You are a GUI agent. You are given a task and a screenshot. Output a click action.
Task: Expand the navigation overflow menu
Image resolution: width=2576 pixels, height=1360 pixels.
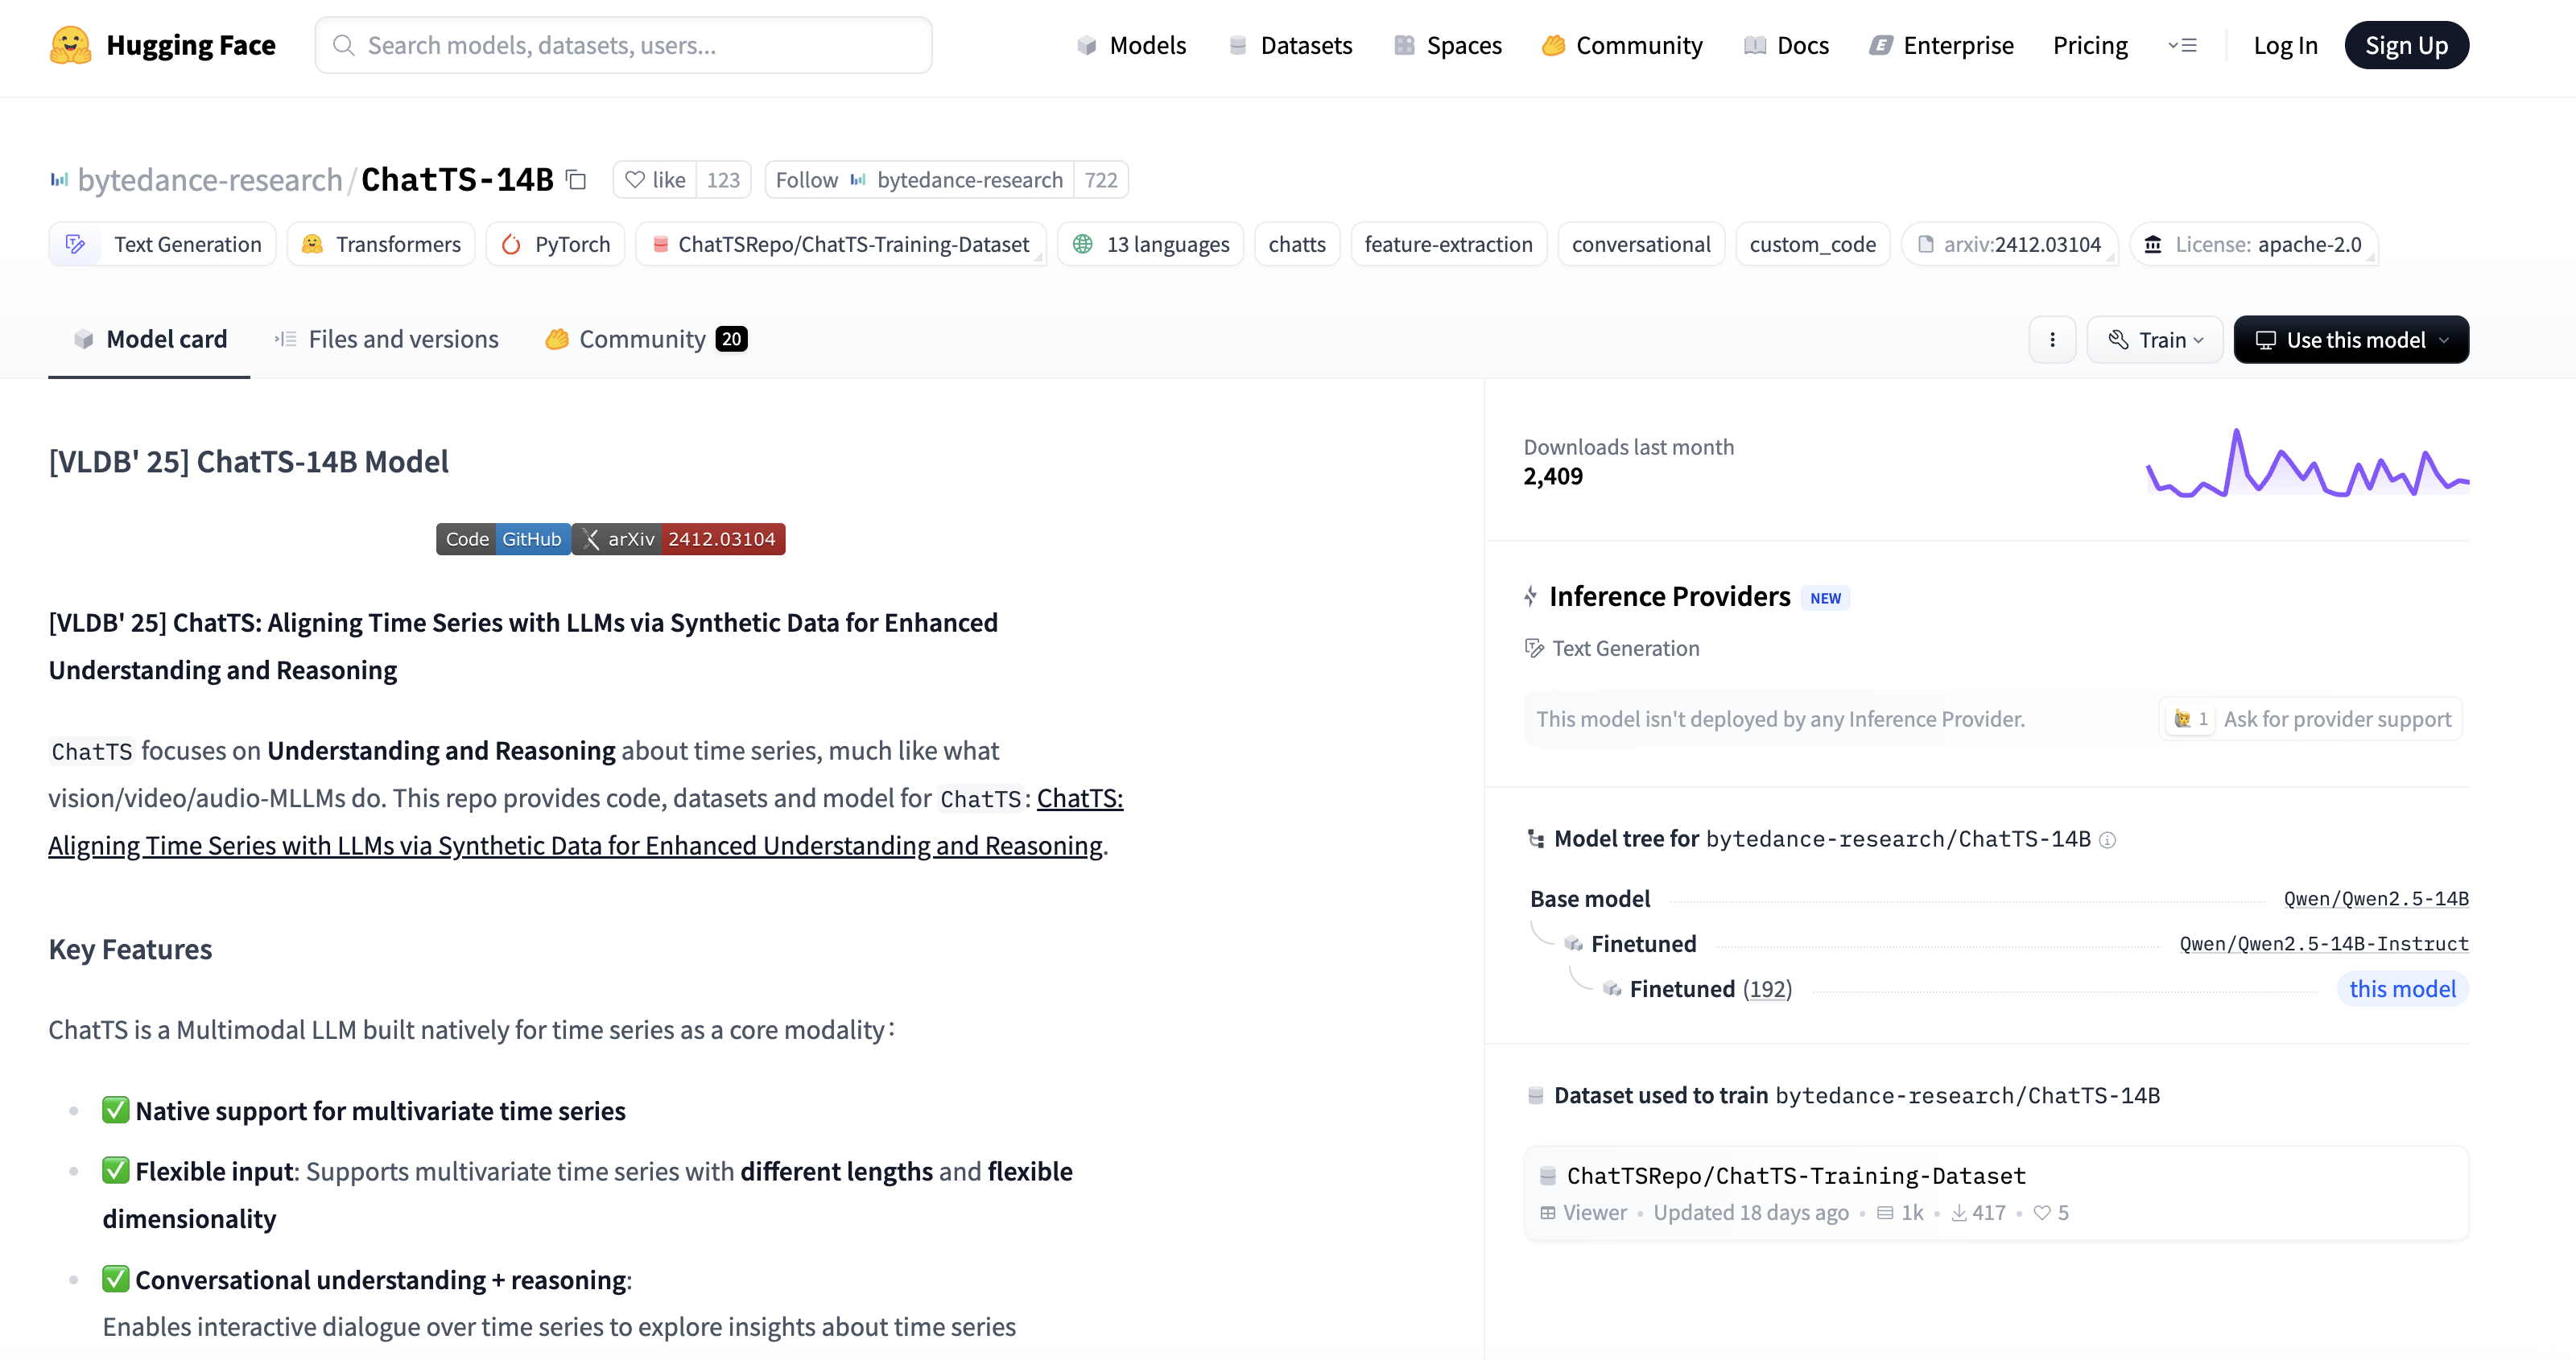coord(2181,45)
